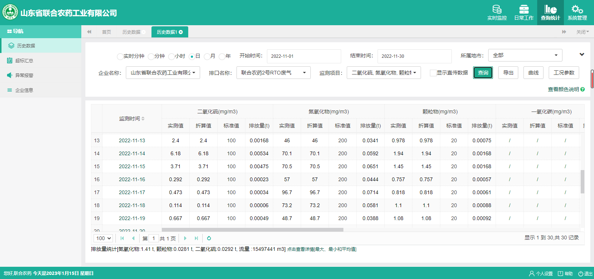Screen dimensions: 594x279
Task: Click the 曲线 curve button
Action: (x=533, y=73)
